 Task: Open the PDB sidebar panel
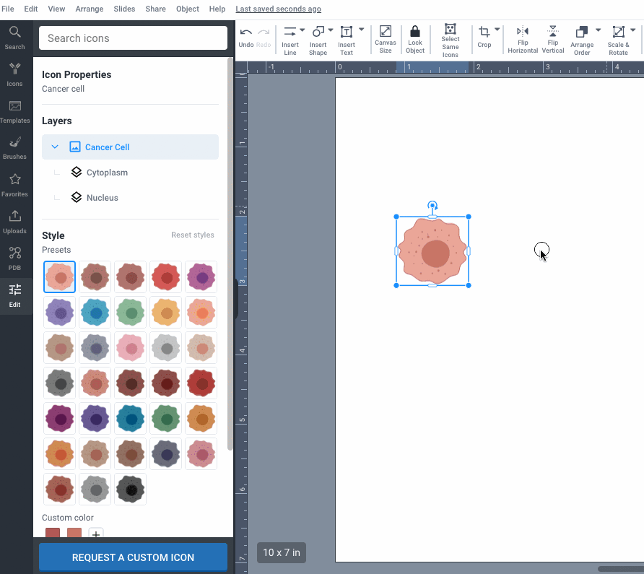pyautogui.click(x=15, y=258)
